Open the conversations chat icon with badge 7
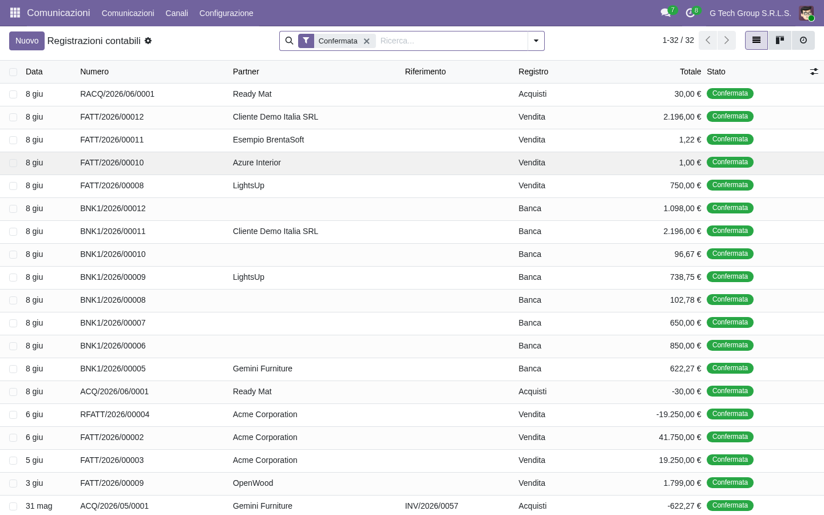The width and height of the screenshot is (824, 515). click(x=665, y=13)
